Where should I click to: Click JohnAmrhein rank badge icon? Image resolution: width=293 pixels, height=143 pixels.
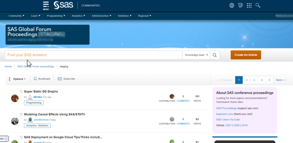point(30,120)
